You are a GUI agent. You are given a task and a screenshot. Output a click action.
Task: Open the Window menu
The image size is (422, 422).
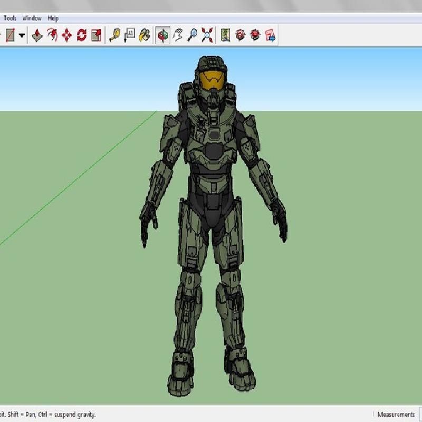tap(32, 18)
